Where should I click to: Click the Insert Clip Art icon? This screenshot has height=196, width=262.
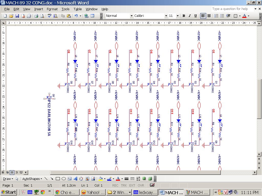coord(87,179)
